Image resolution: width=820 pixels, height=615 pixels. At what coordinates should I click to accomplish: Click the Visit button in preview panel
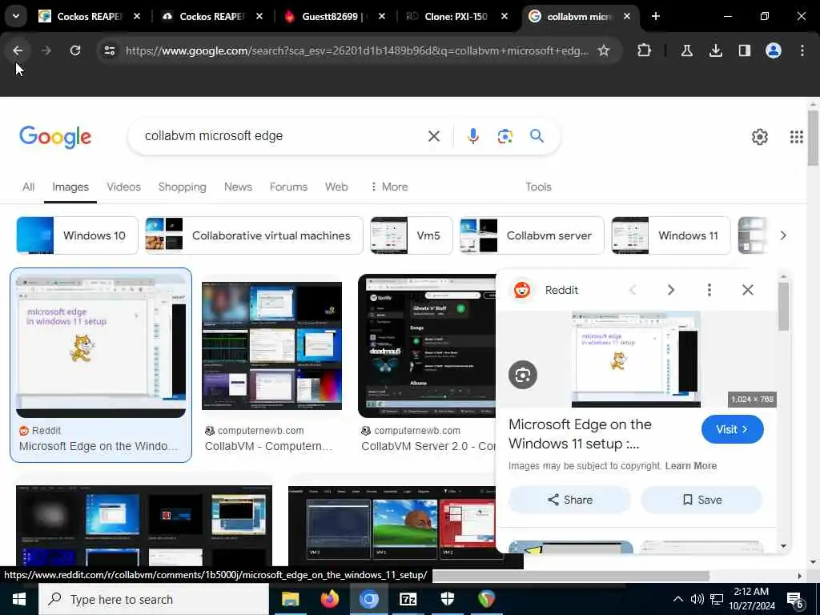pos(732,429)
